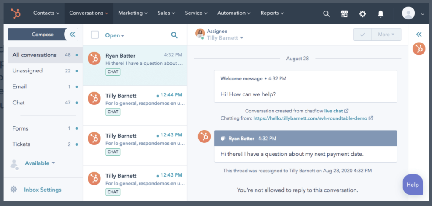
Task: Open the Sales menu
Action: point(166,13)
